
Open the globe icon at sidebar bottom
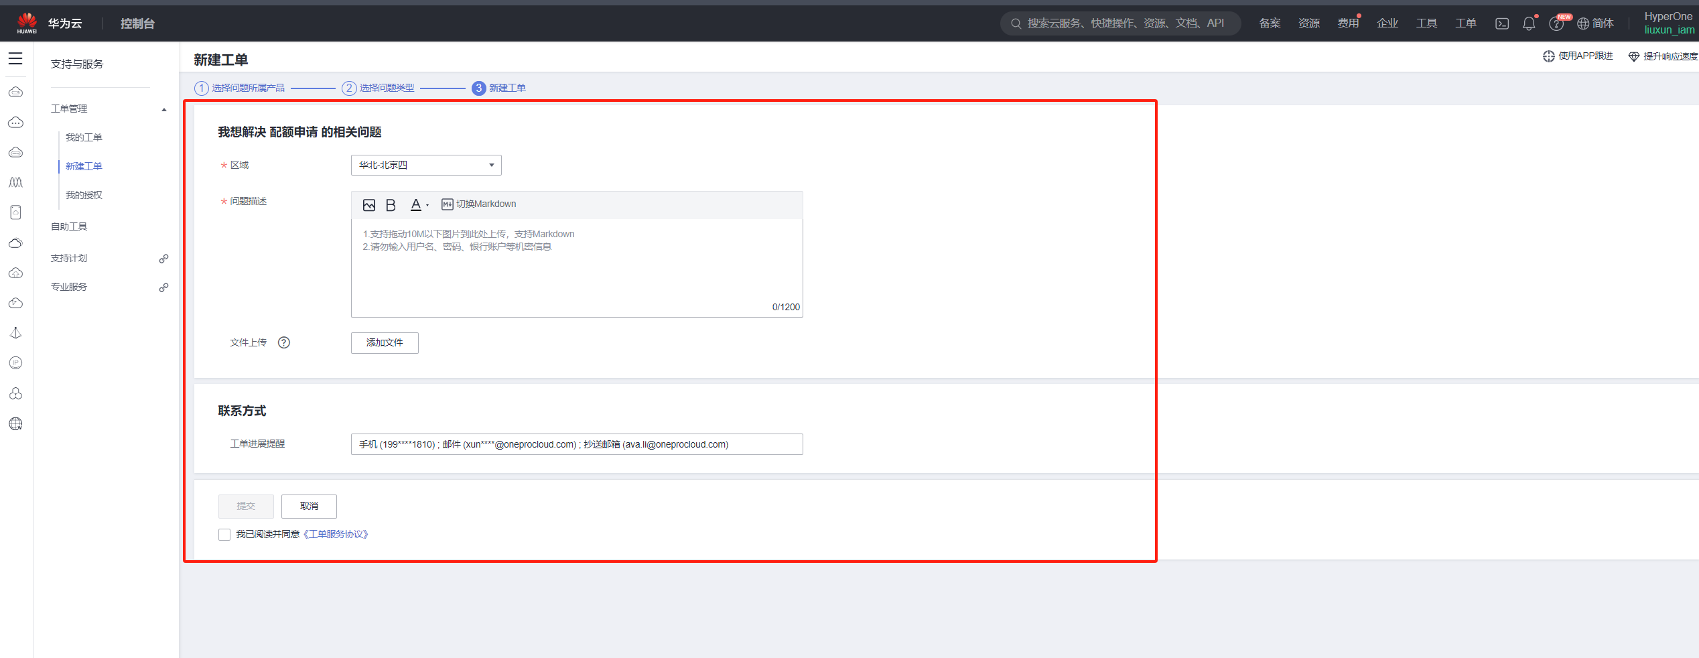point(15,423)
